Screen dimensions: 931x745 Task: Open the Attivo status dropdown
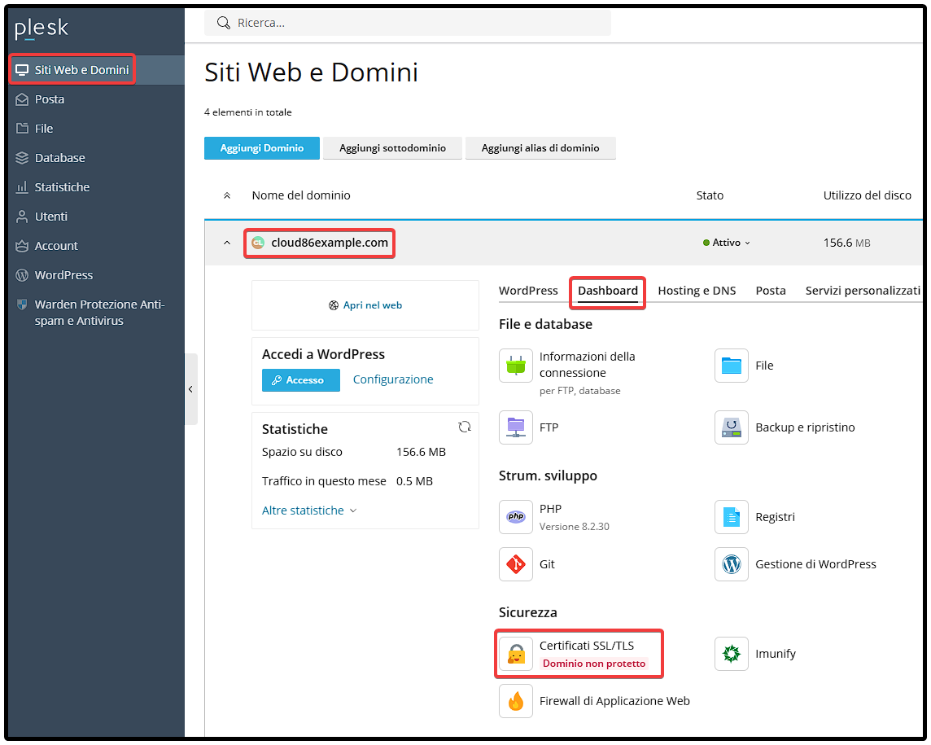point(726,243)
